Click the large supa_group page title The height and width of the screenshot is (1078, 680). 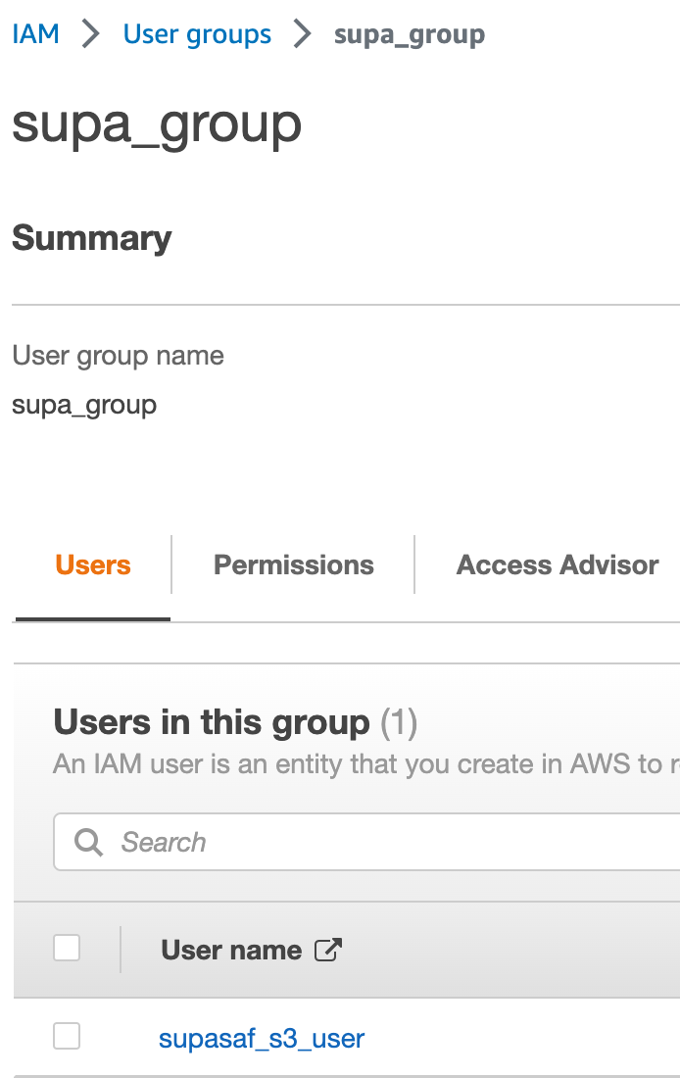(x=157, y=124)
